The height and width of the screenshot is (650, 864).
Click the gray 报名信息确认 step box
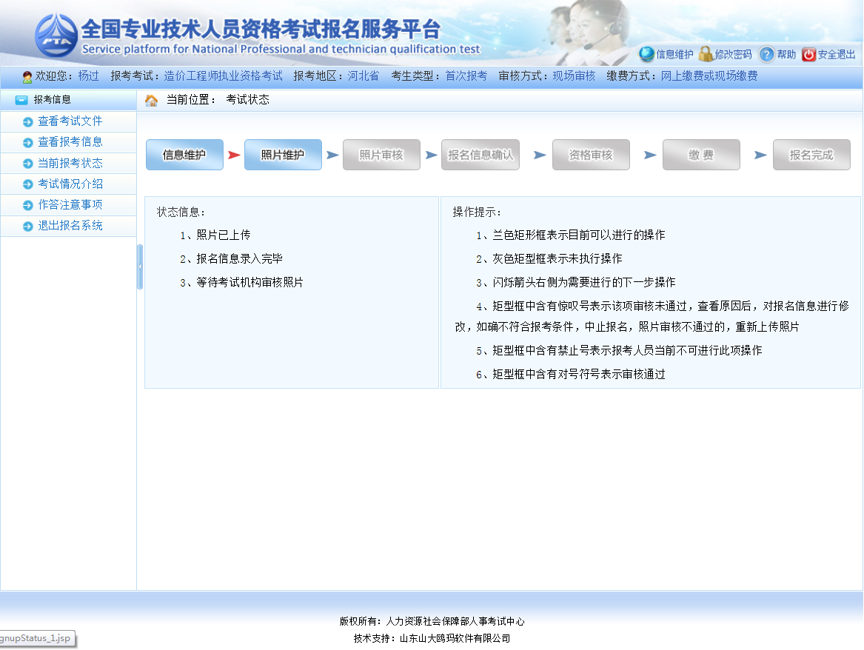[x=480, y=155]
